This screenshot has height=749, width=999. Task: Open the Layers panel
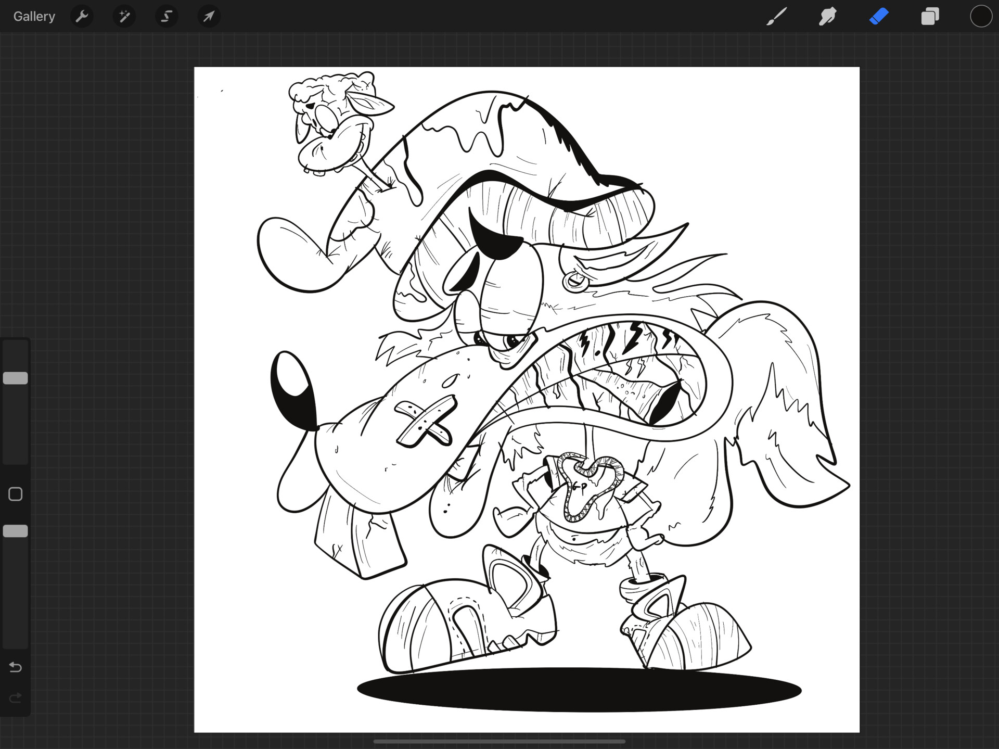pyautogui.click(x=930, y=17)
